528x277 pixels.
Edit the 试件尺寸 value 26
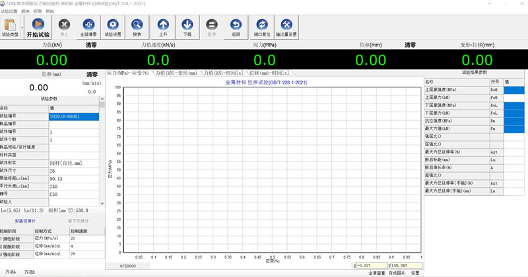(74, 171)
